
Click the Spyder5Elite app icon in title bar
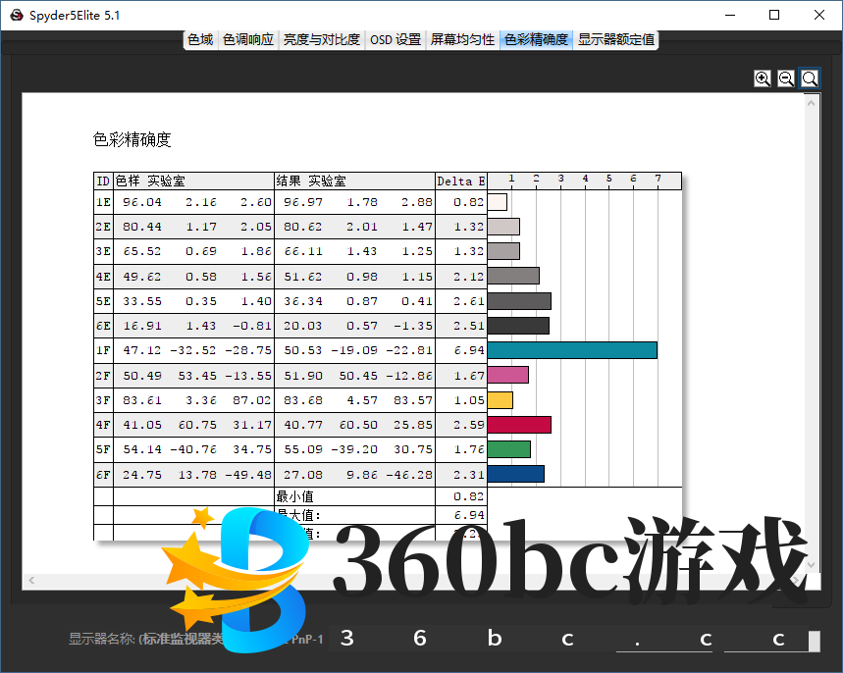[x=16, y=15]
